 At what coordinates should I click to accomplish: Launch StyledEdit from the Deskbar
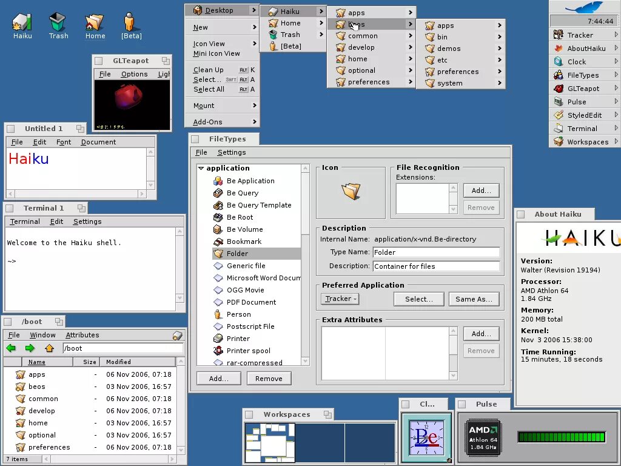584,115
